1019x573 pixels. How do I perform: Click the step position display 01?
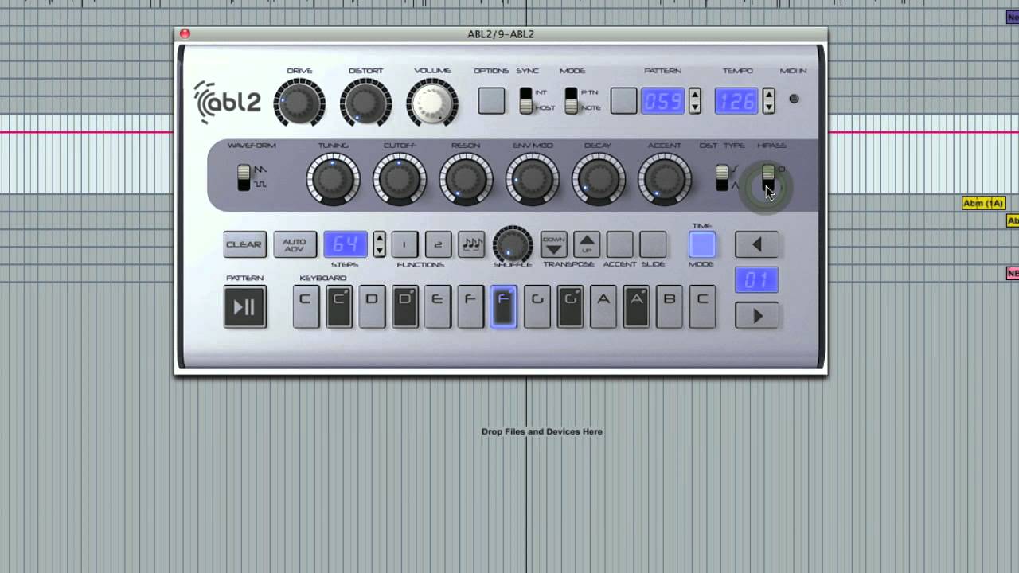click(757, 281)
